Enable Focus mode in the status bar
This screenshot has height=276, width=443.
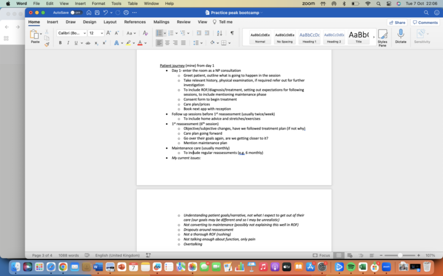click(x=322, y=255)
